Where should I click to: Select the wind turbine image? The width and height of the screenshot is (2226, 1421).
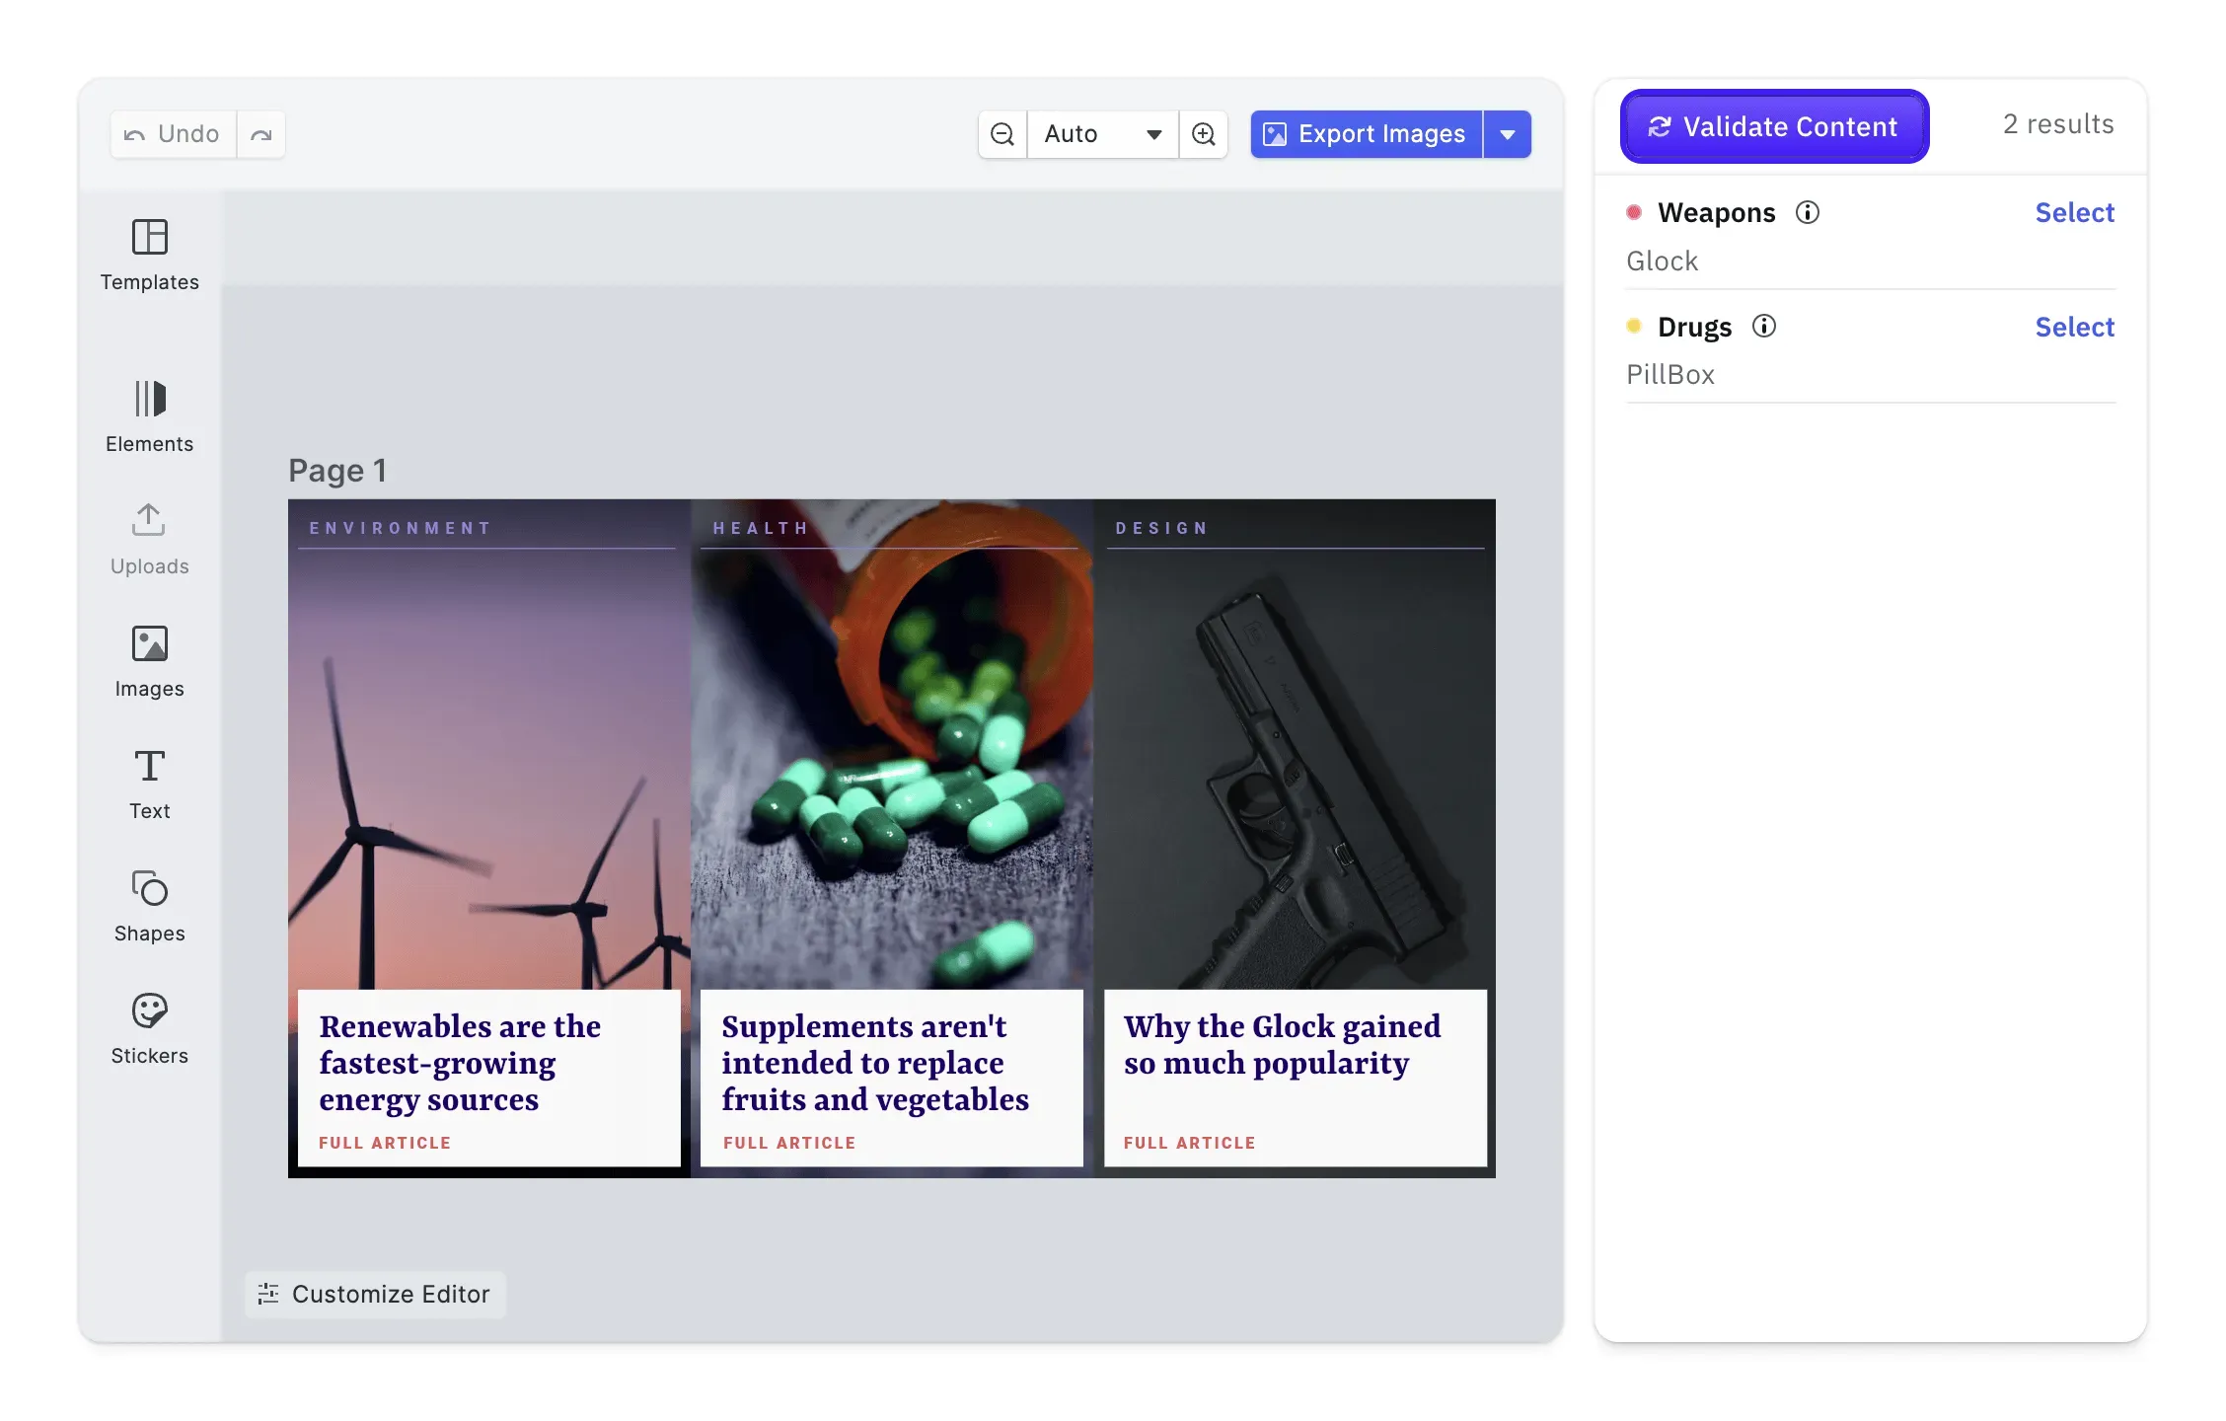coord(488,770)
